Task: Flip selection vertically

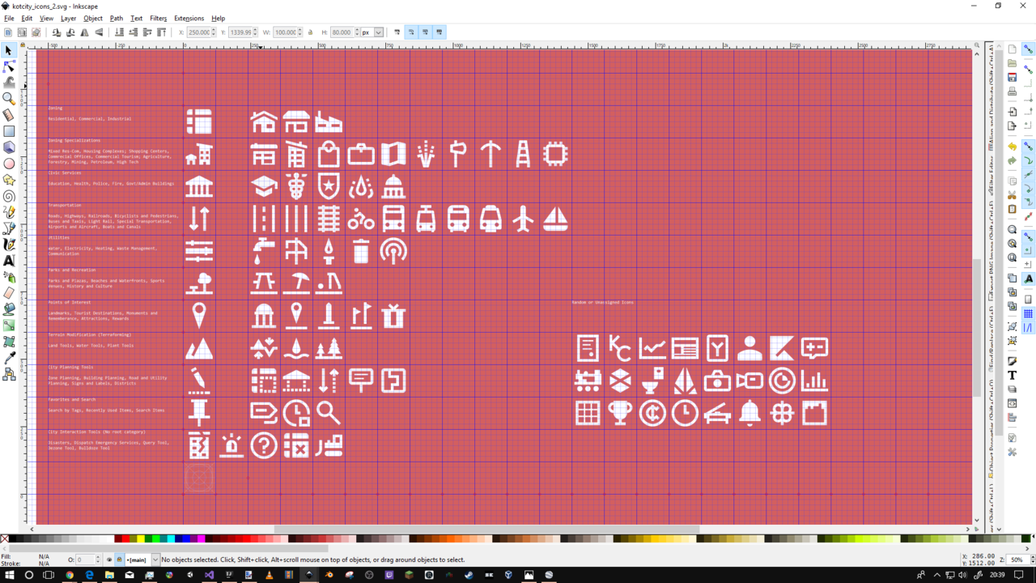Action: point(99,32)
